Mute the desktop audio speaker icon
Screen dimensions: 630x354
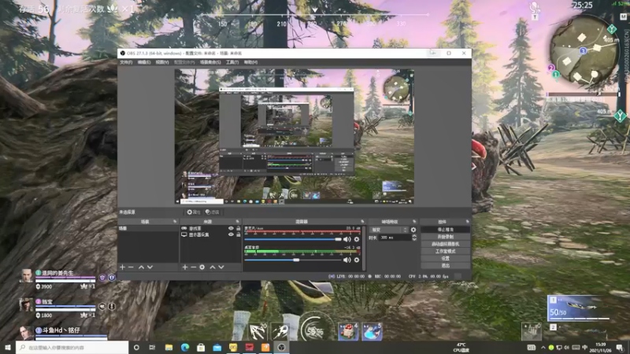click(x=347, y=260)
